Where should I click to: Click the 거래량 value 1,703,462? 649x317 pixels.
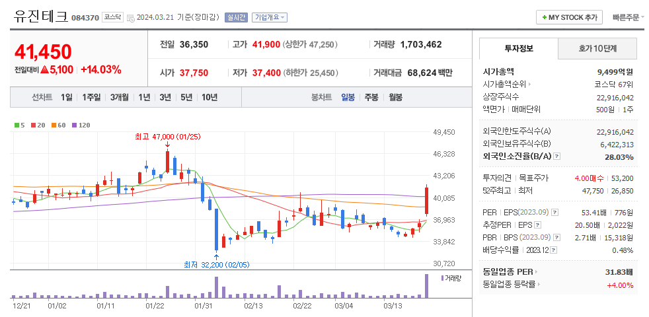tap(422, 45)
